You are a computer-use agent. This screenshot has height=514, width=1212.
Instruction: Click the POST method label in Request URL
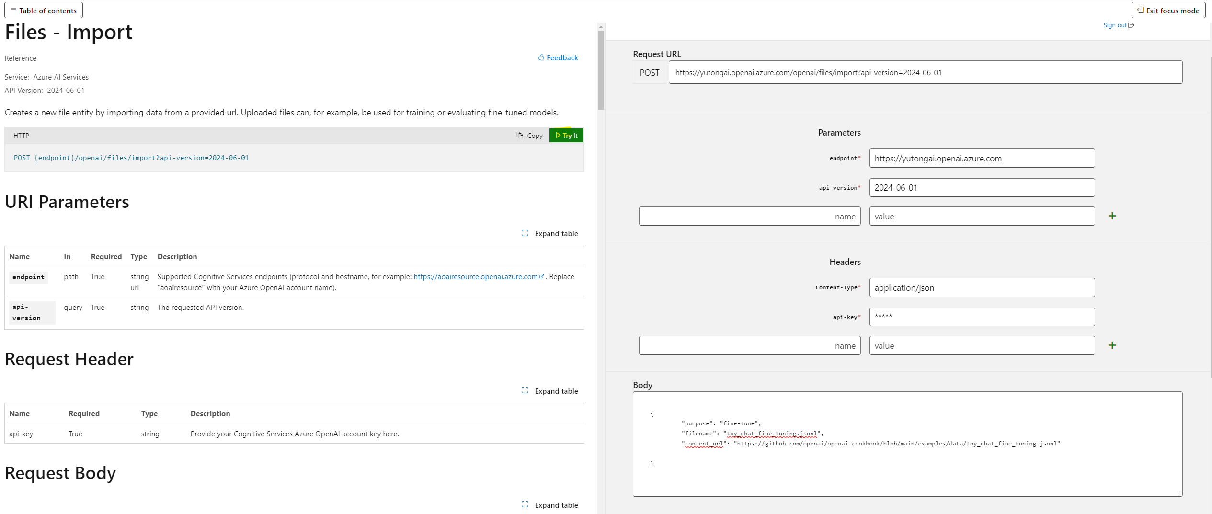pyautogui.click(x=650, y=72)
